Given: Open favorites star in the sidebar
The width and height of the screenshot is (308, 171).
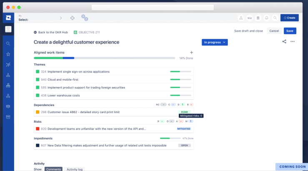Looking at the screenshot, I should tap(8, 54).
